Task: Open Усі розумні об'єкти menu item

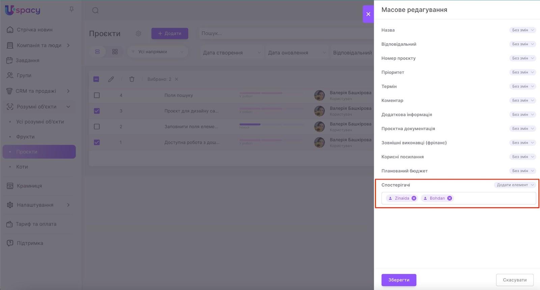Action: point(40,122)
